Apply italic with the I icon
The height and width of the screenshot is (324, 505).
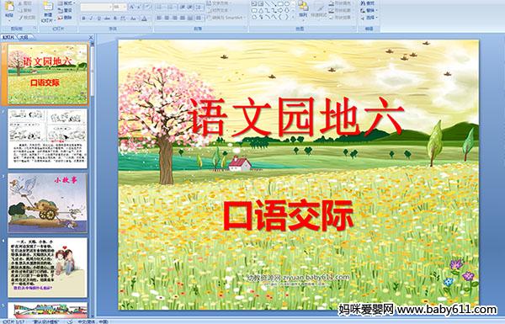tap(92, 19)
